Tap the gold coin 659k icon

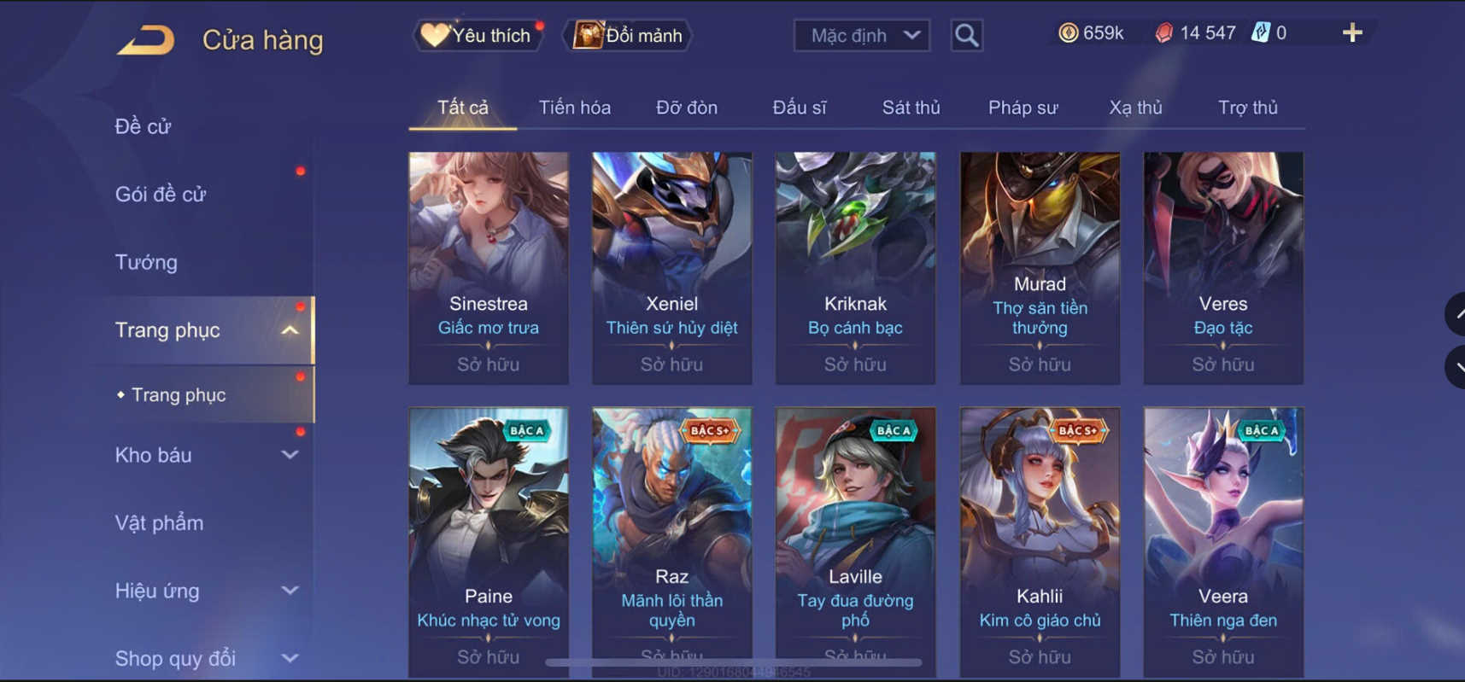(1068, 33)
